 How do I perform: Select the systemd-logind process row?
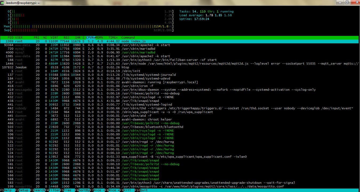pos(179,105)
